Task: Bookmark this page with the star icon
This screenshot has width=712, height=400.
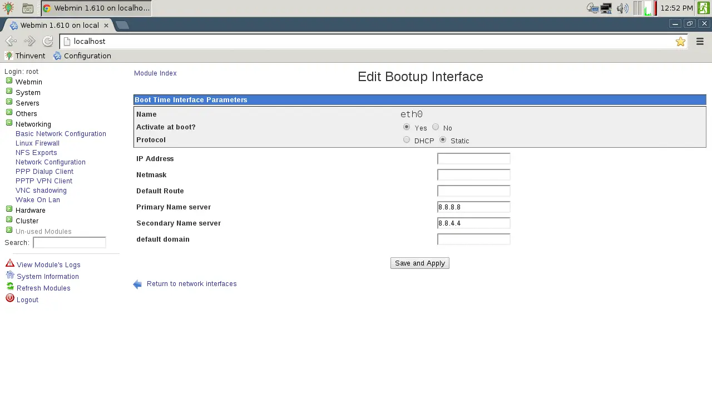Action: [x=680, y=42]
